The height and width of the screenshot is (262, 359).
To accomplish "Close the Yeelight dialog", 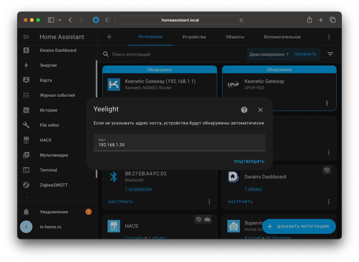I will pyautogui.click(x=260, y=110).
